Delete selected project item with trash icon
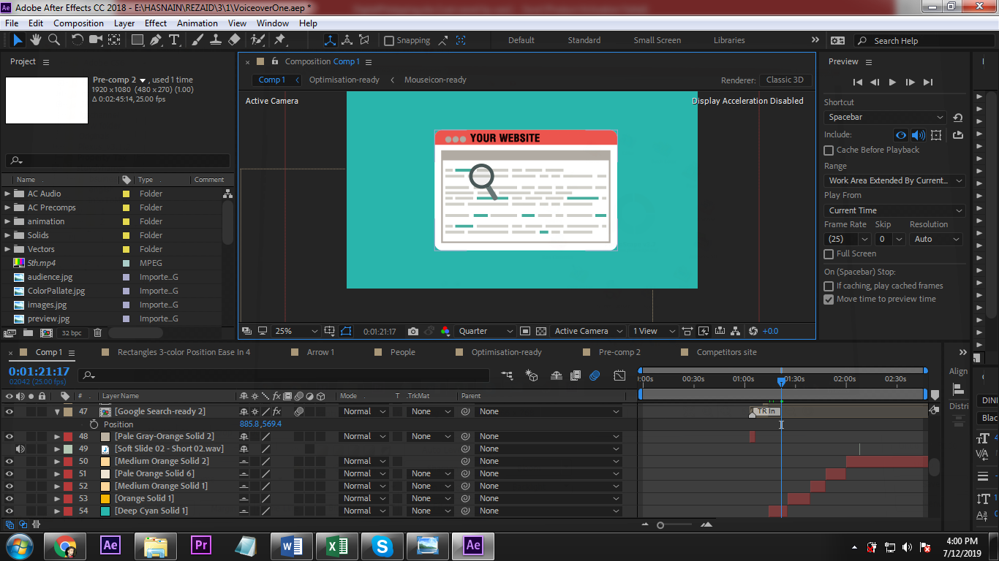The height and width of the screenshot is (561, 999). (x=97, y=333)
